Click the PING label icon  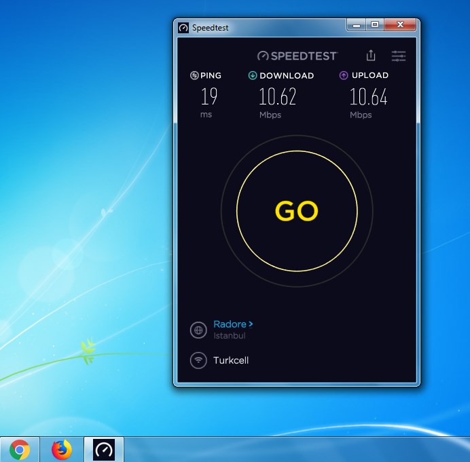[x=194, y=75]
